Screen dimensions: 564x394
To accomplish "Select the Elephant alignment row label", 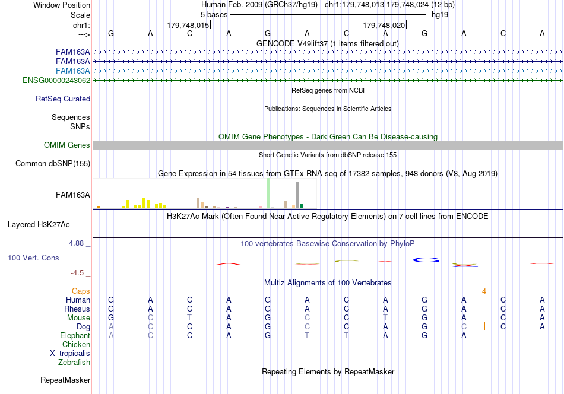I will pos(75,335).
